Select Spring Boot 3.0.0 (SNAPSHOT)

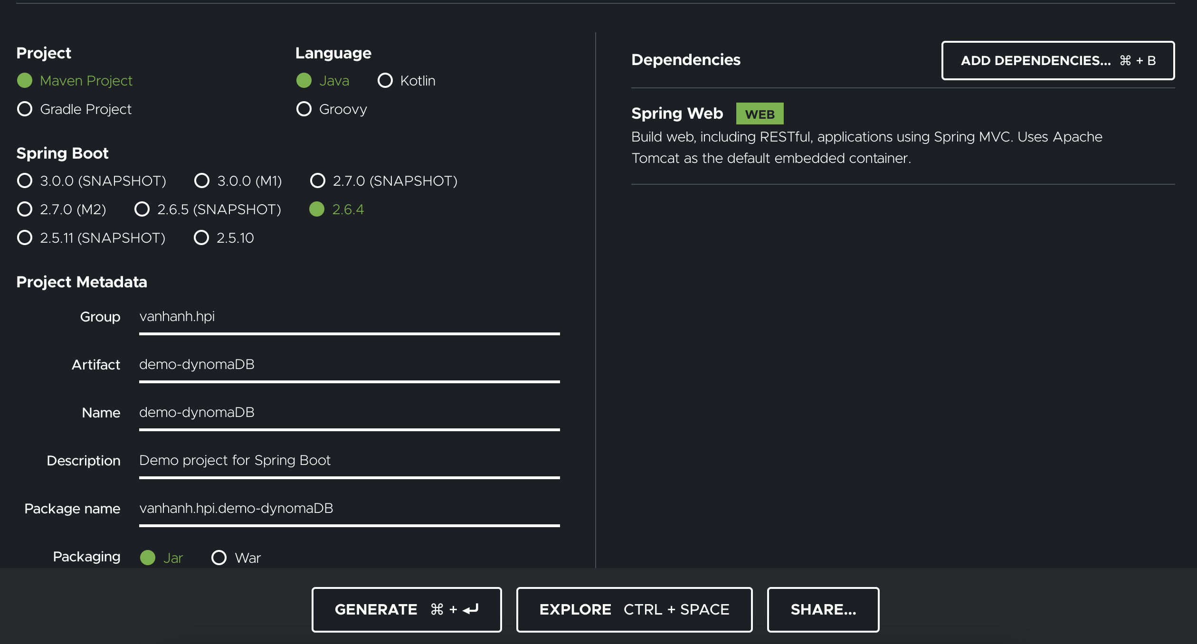25,180
